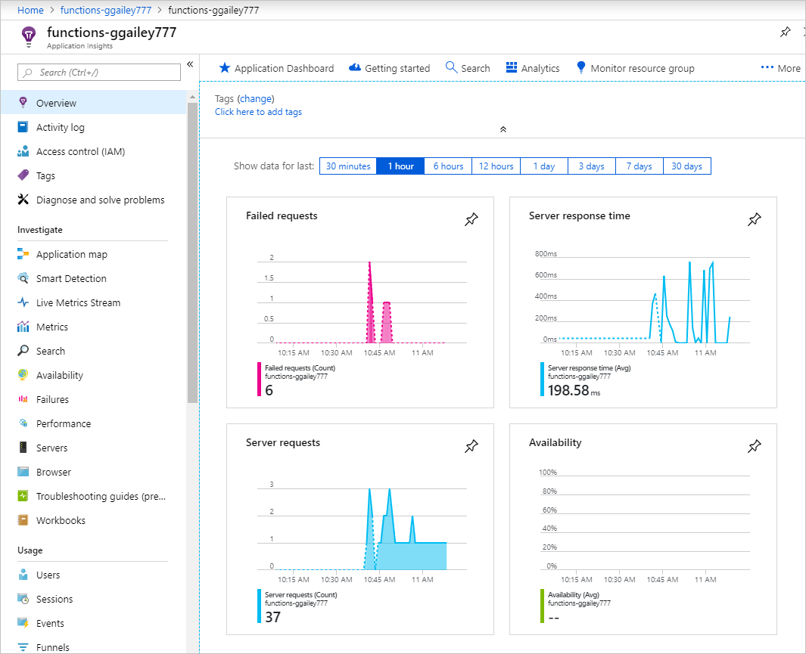Click the 'Click here to add tags' link
Image resolution: width=806 pixels, height=654 pixels.
pos(257,111)
